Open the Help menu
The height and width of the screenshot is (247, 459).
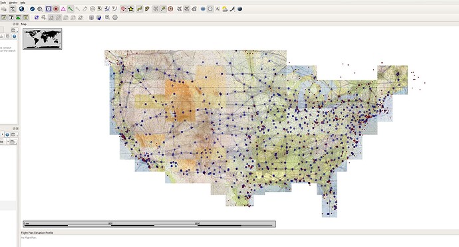tap(23, 3)
